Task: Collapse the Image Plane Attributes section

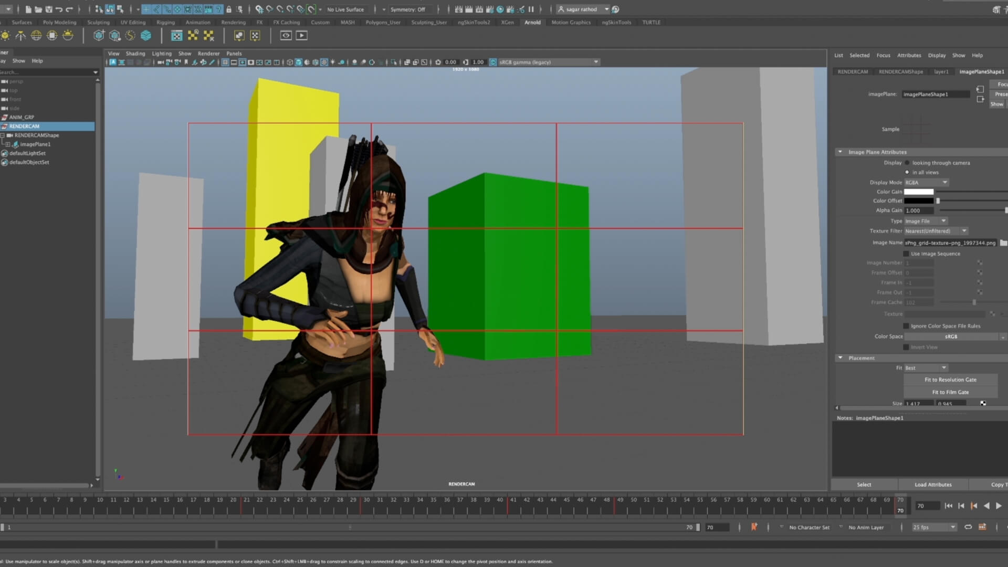Action: [841, 152]
